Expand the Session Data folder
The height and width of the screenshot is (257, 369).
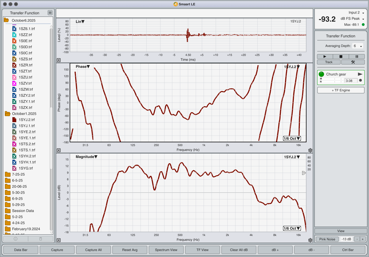click(7, 211)
